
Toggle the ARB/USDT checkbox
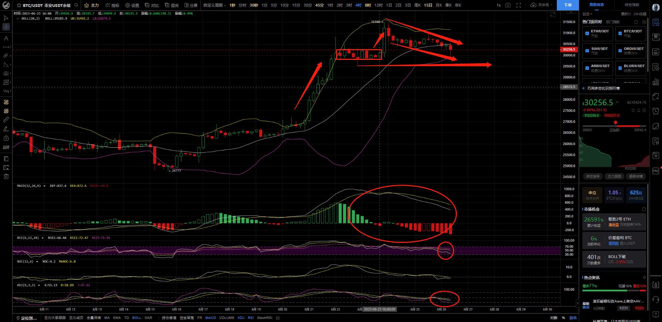587,68
